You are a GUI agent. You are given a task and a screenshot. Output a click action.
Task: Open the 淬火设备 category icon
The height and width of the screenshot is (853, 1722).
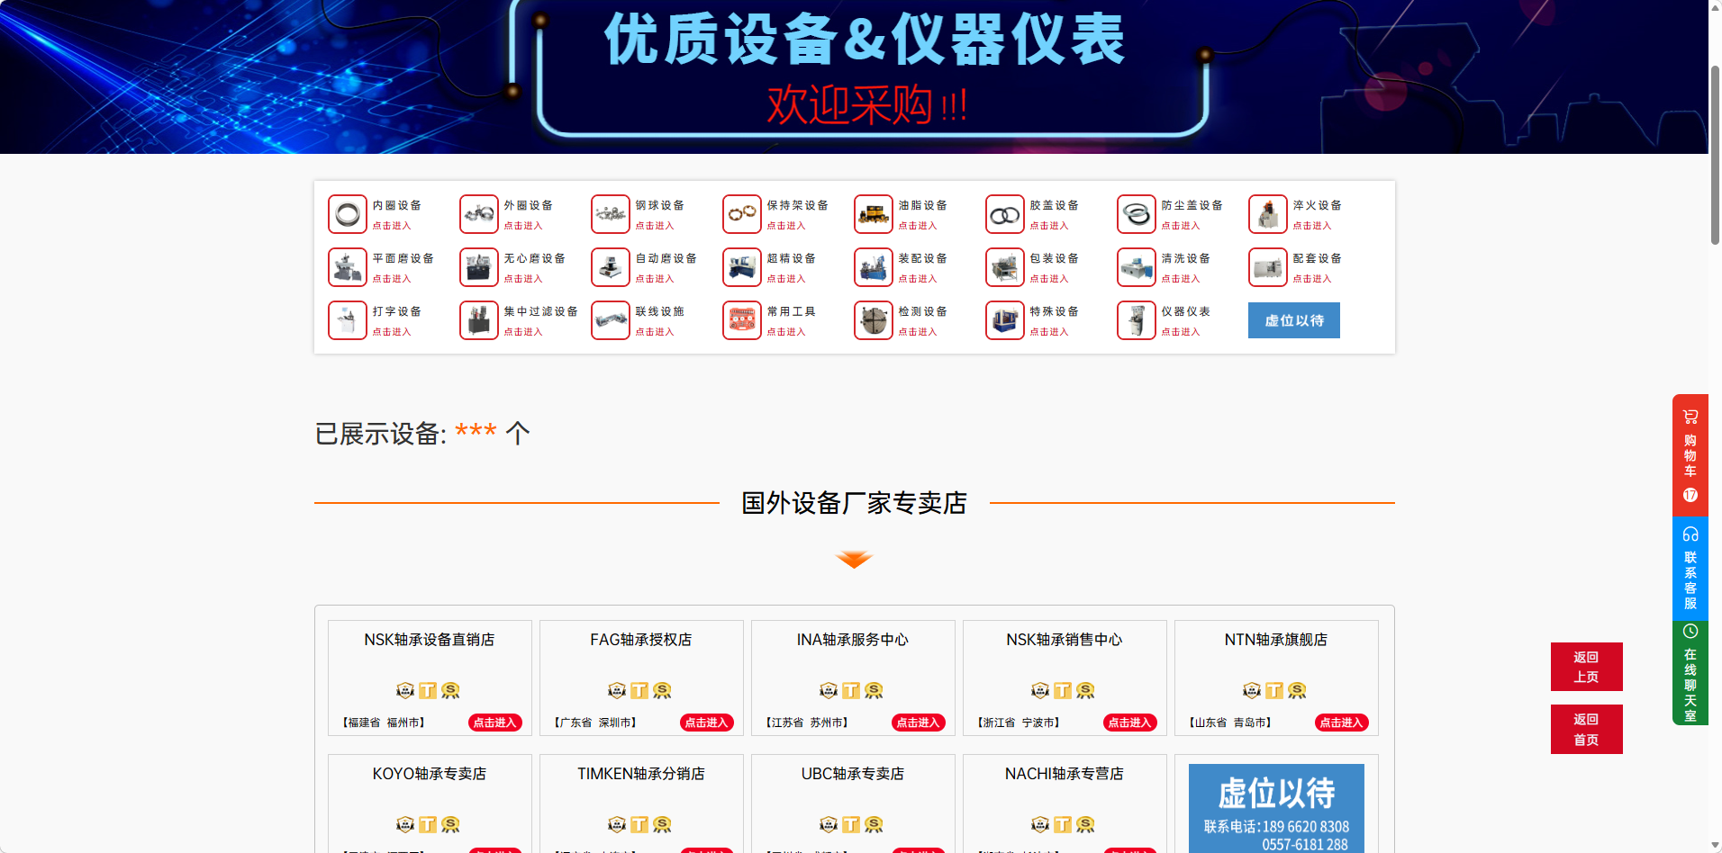coord(1268,214)
